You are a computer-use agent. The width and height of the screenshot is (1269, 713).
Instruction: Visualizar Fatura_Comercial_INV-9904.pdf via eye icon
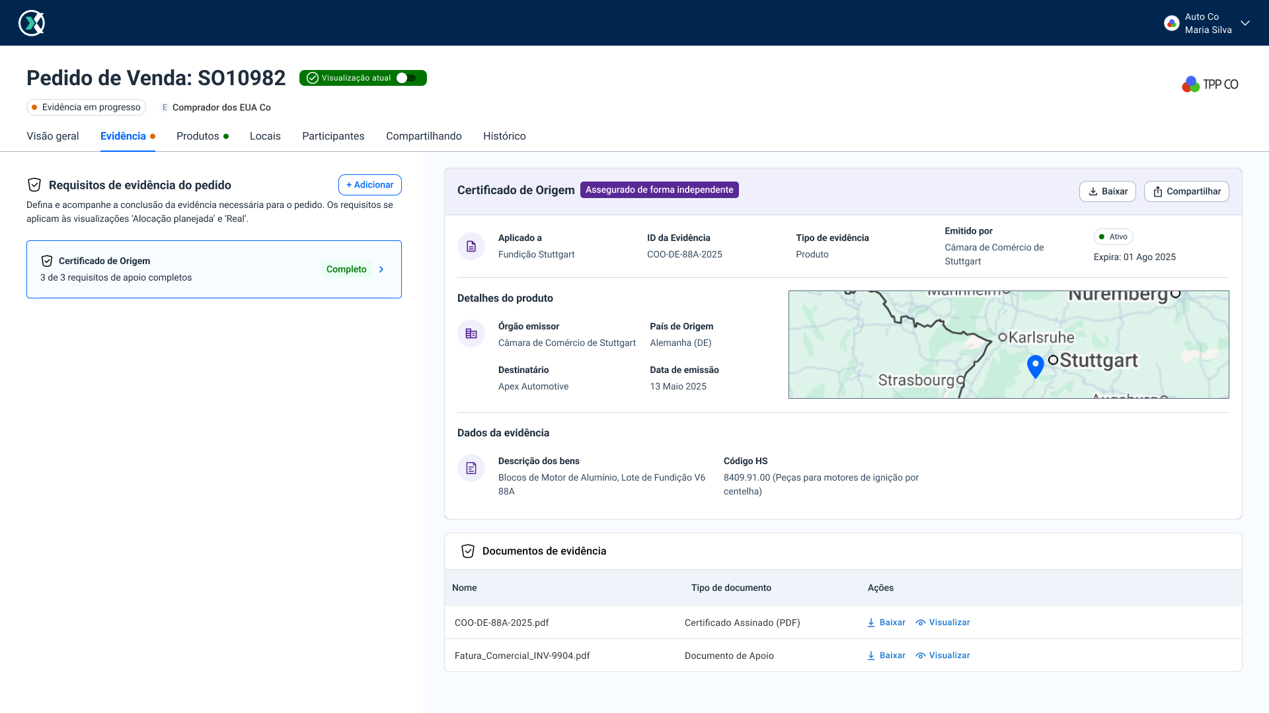[x=921, y=656]
